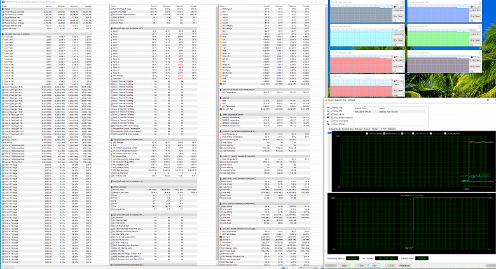496x269 pixels.
Task: Click the HWiNFO64 icon in the sensor status title bar
Action: 3,1
